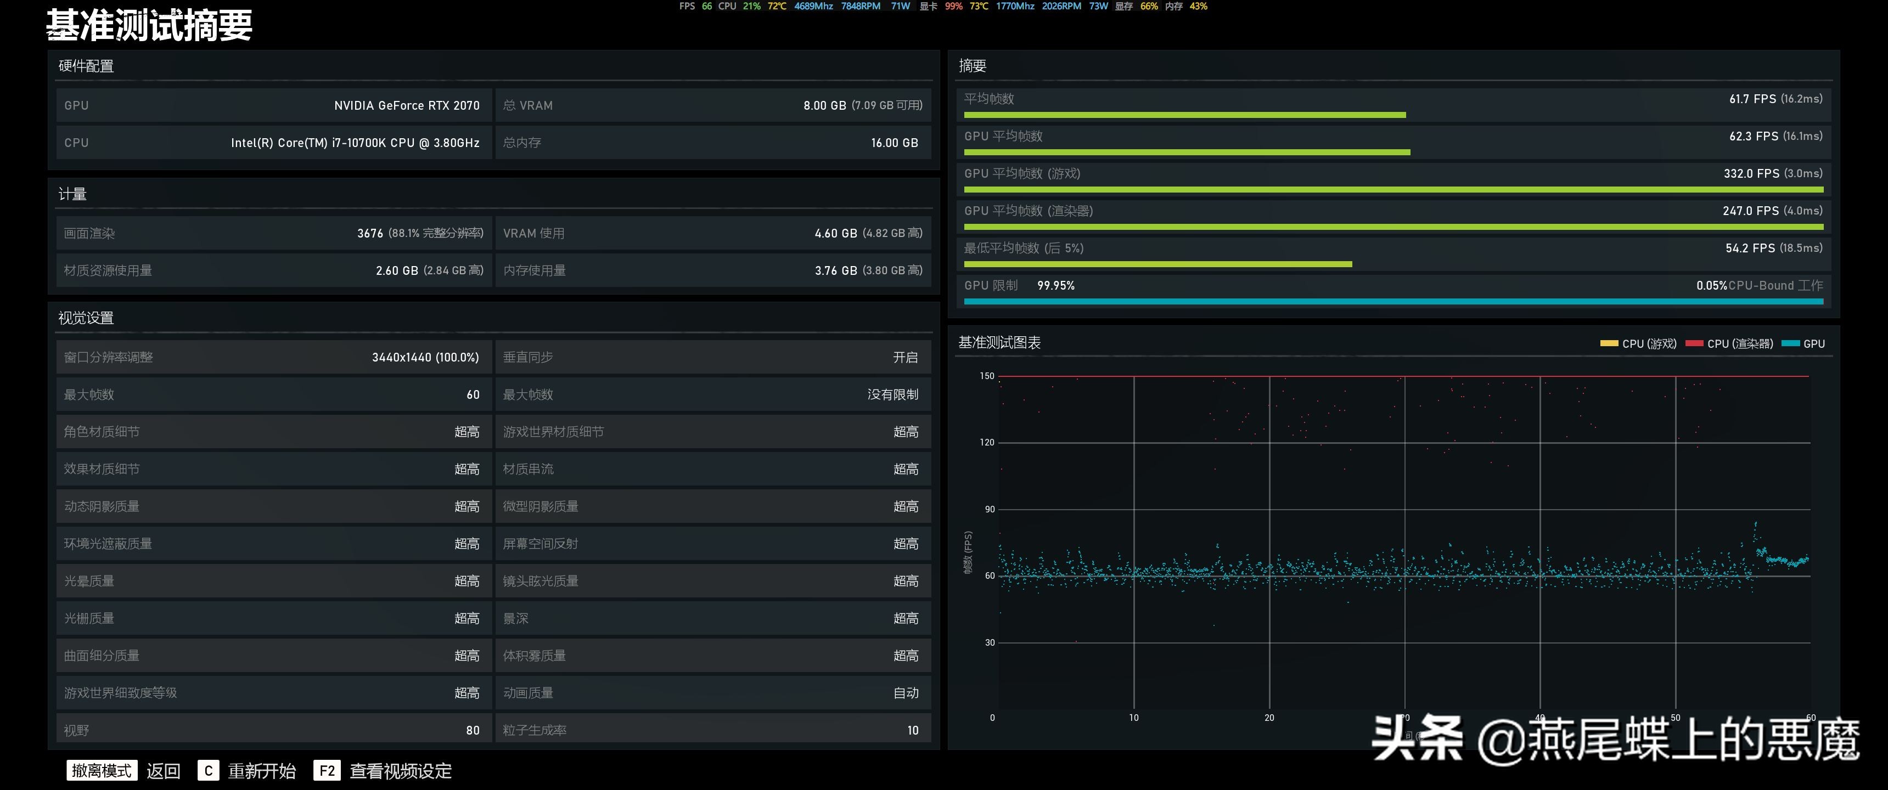
Task: Click the C key icon for restart
Action: (x=208, y=770)
